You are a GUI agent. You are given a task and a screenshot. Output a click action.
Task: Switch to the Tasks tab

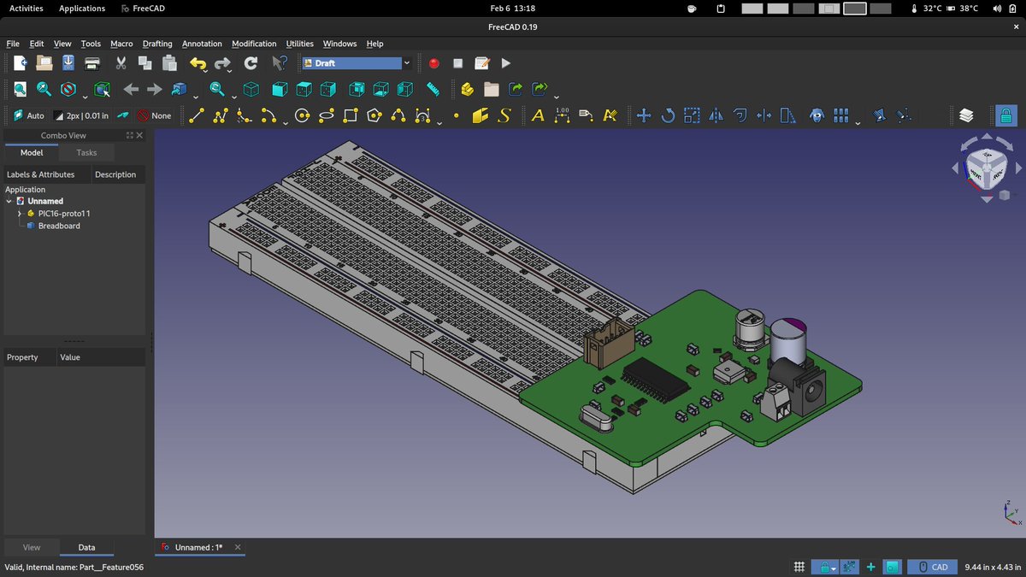pos(87,152)
